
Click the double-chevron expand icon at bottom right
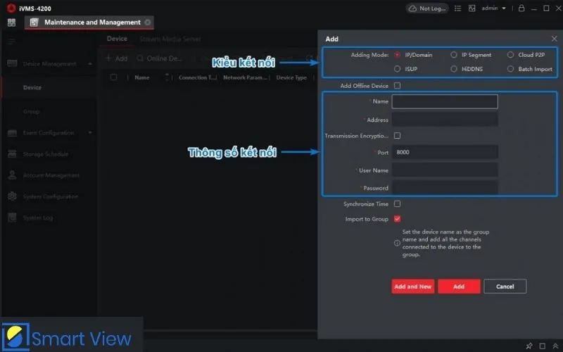[x=554, y=346]
